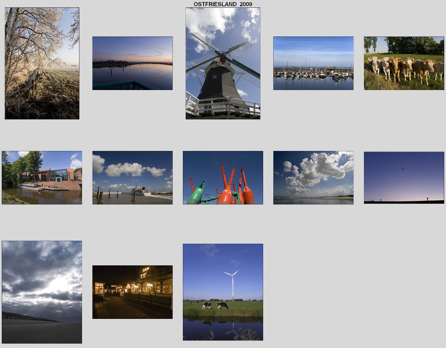Open the red and green buoys photo
The height and width of the screenshot is (348, 446).
click(x=223, y=177)
